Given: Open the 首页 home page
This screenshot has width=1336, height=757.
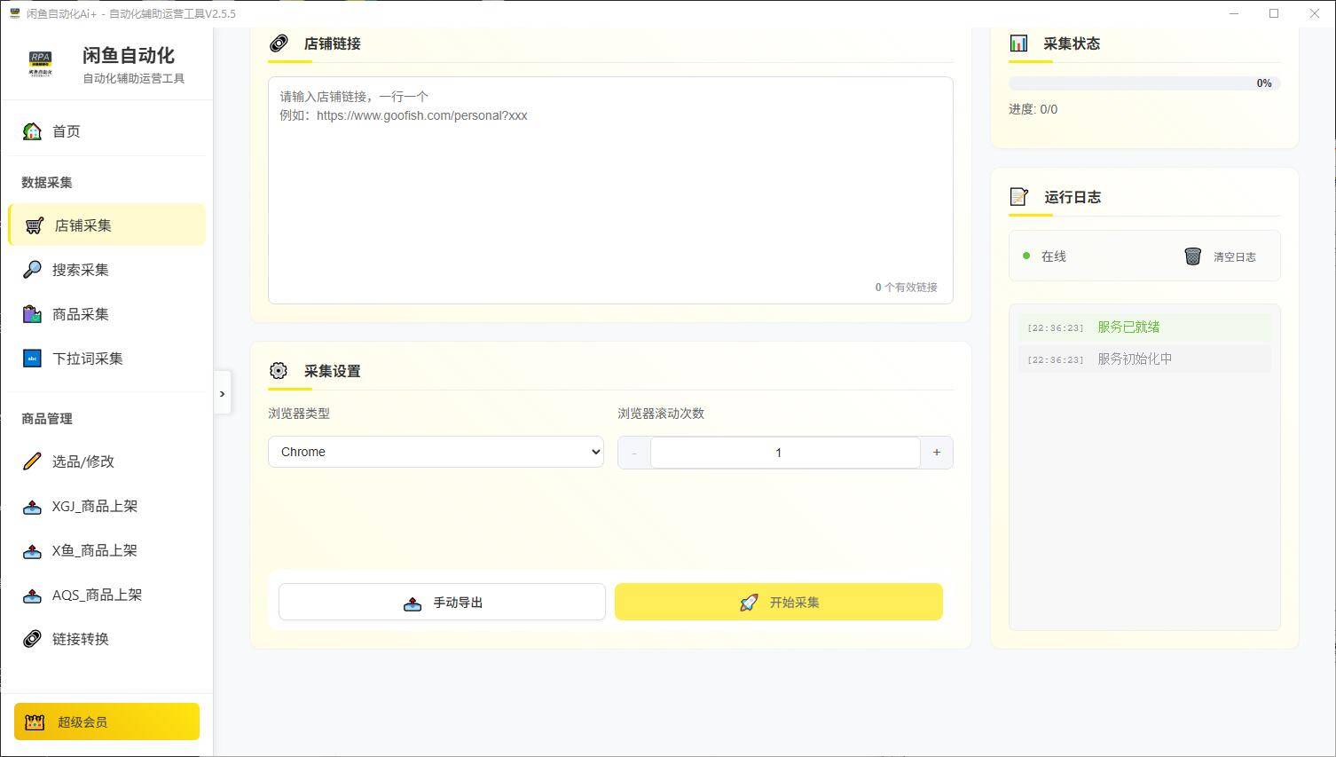Looking at the screenshot, I should point(66,130).
